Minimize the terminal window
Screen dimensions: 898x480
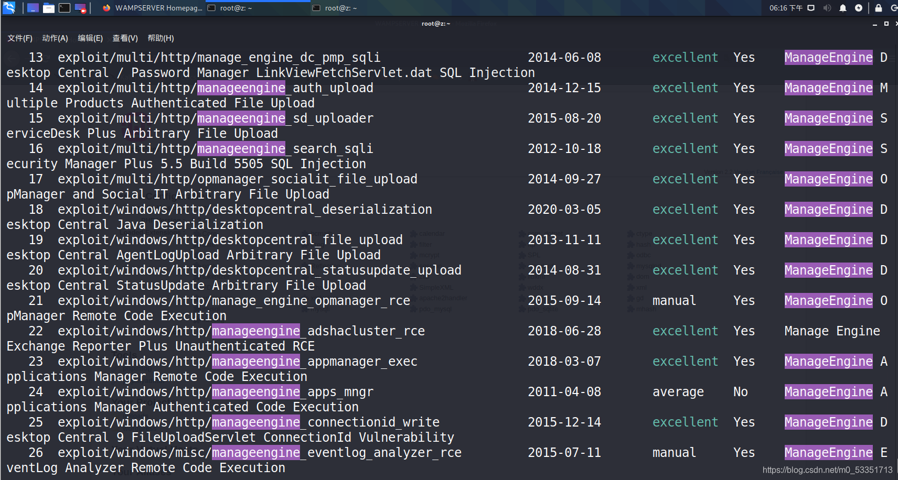(875, 24)
